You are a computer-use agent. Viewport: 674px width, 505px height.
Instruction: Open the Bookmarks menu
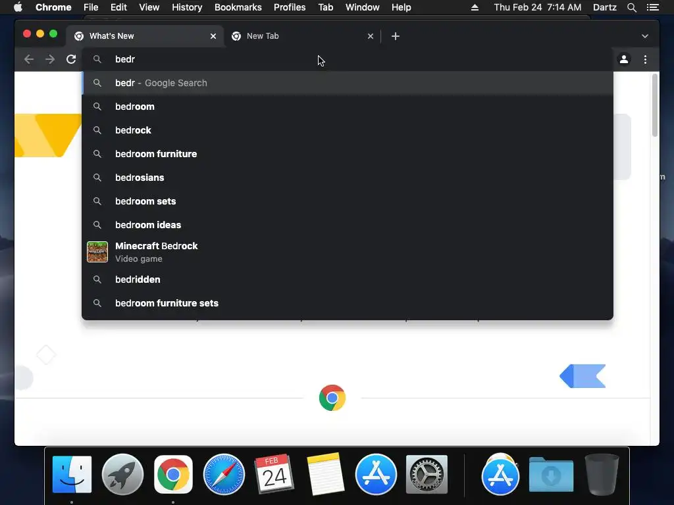pos(238,7)
